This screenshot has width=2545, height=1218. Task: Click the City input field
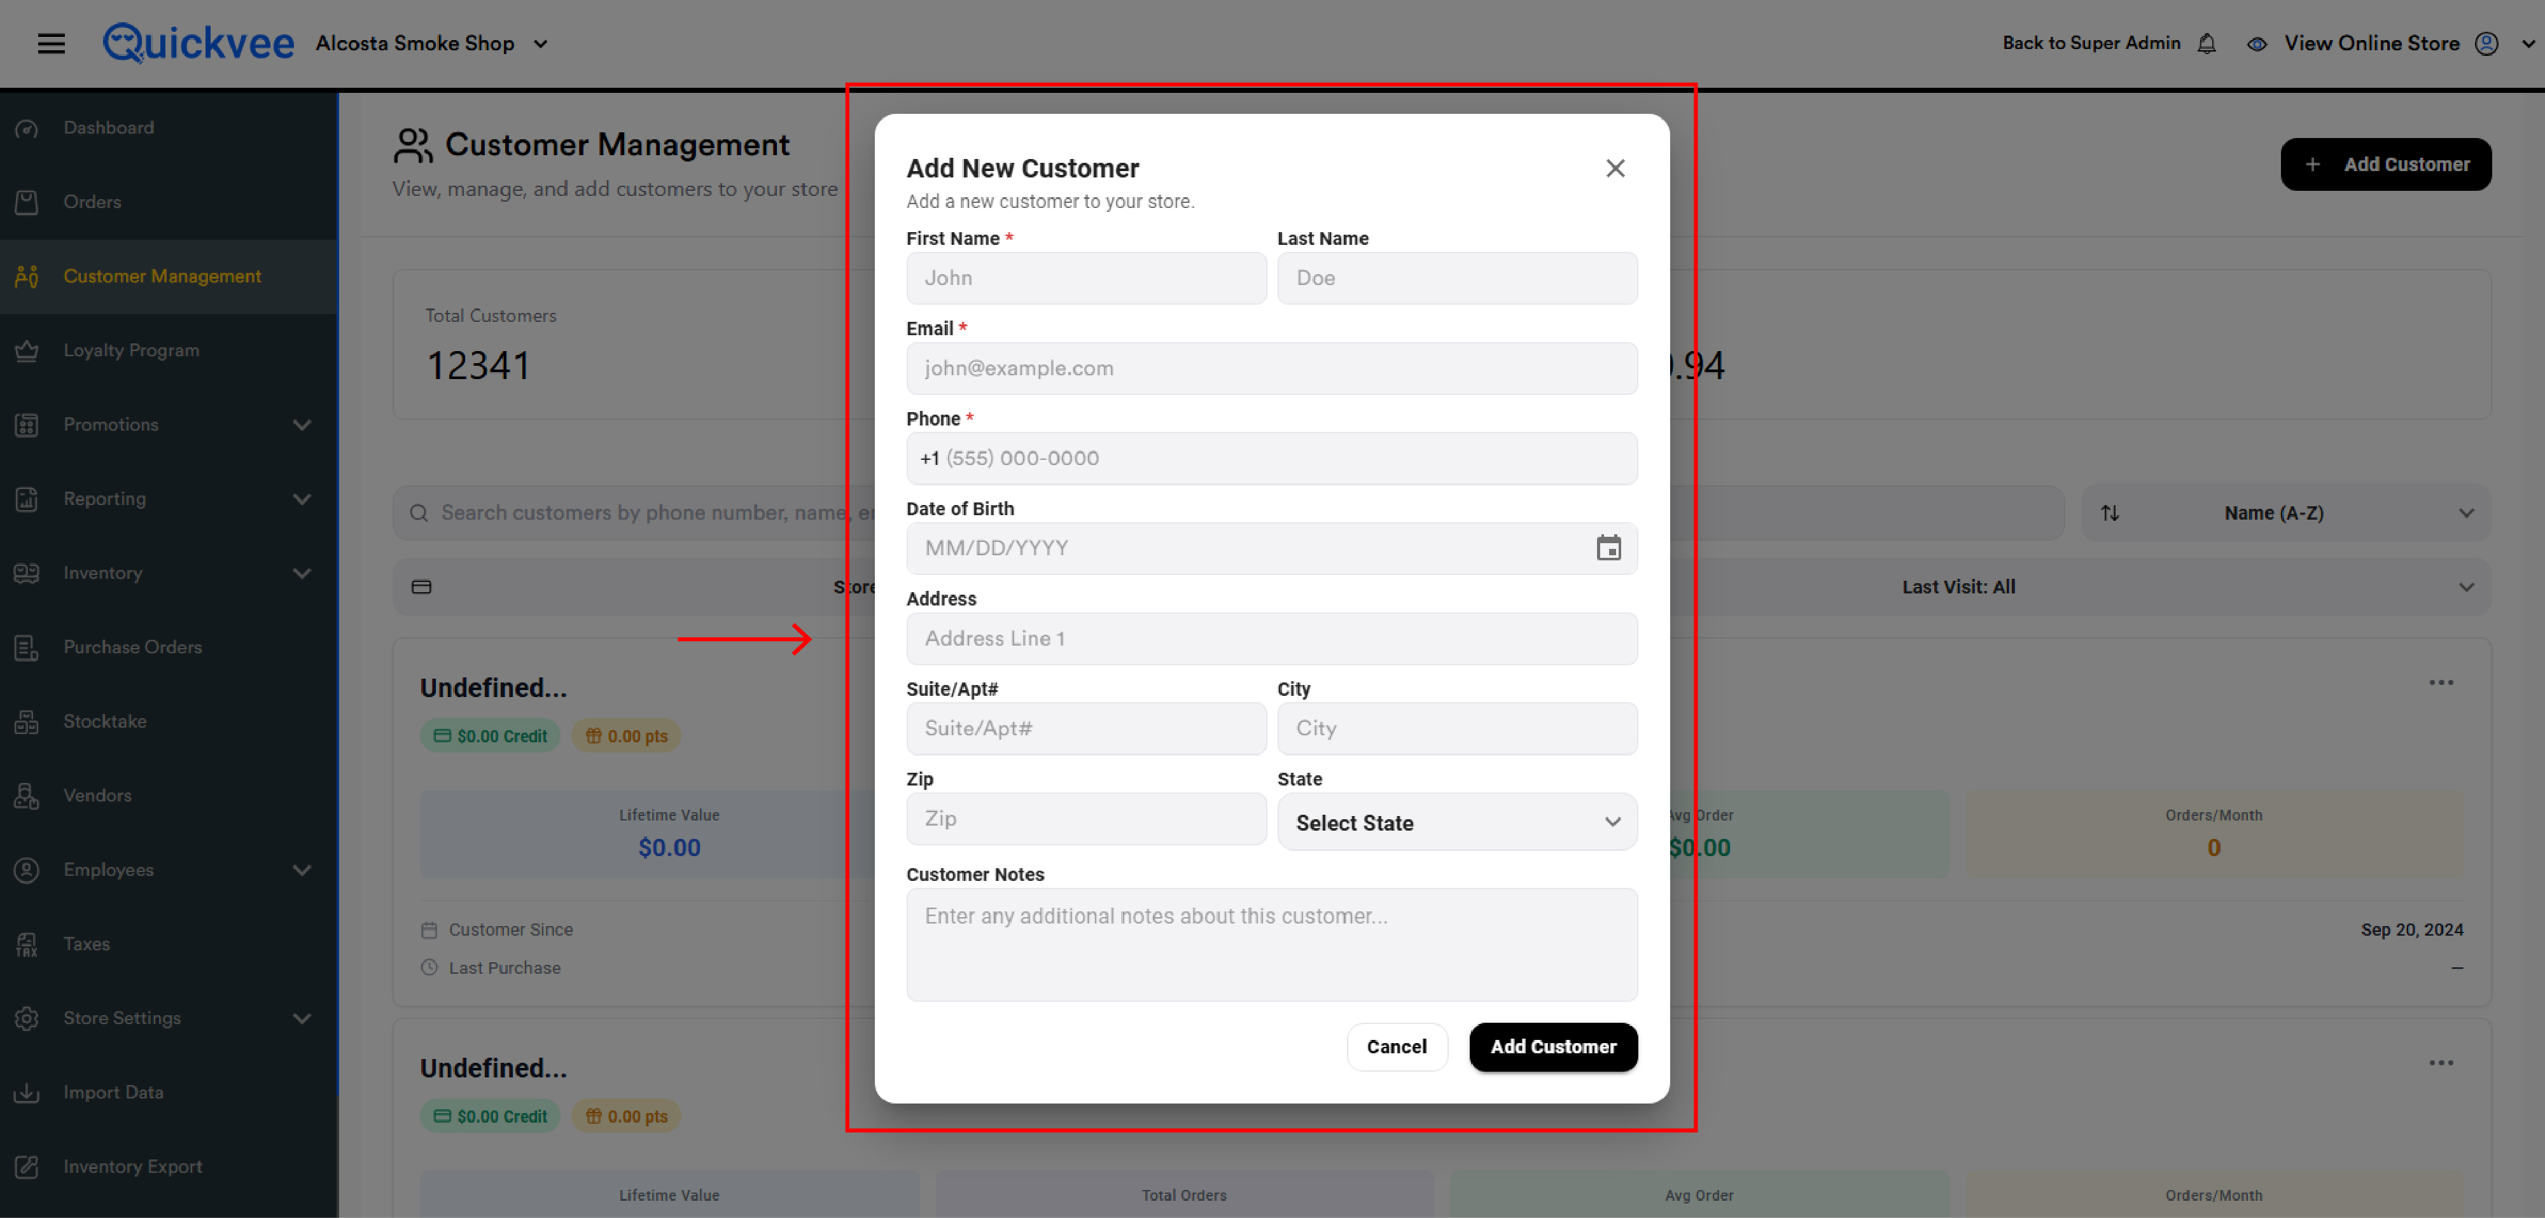[1457, 728]
